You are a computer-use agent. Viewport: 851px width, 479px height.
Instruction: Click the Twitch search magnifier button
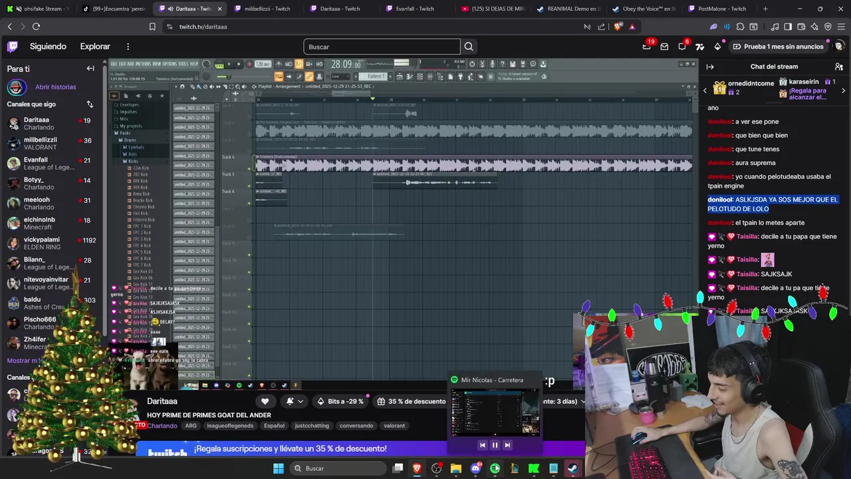coord(469,47)
